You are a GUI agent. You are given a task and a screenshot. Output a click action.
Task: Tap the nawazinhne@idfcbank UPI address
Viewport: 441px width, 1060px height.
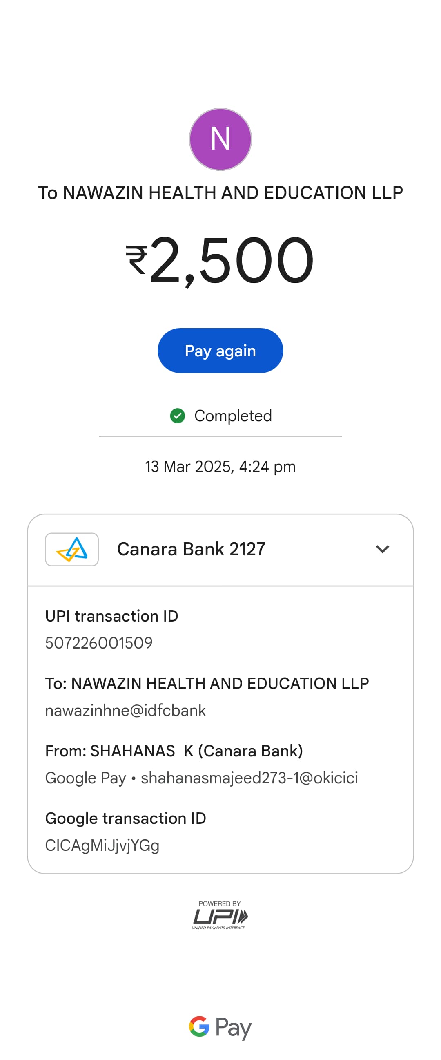coord(125,711)
